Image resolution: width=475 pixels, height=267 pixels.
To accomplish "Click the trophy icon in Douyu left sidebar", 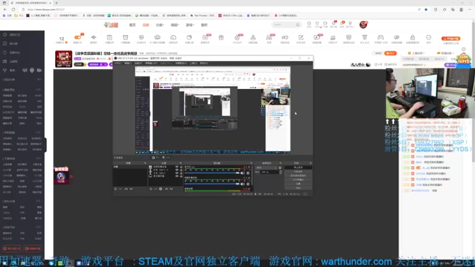I will [5, 70].
